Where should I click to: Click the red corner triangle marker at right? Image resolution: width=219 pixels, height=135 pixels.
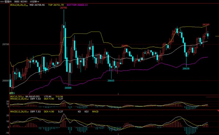(218, 111)
